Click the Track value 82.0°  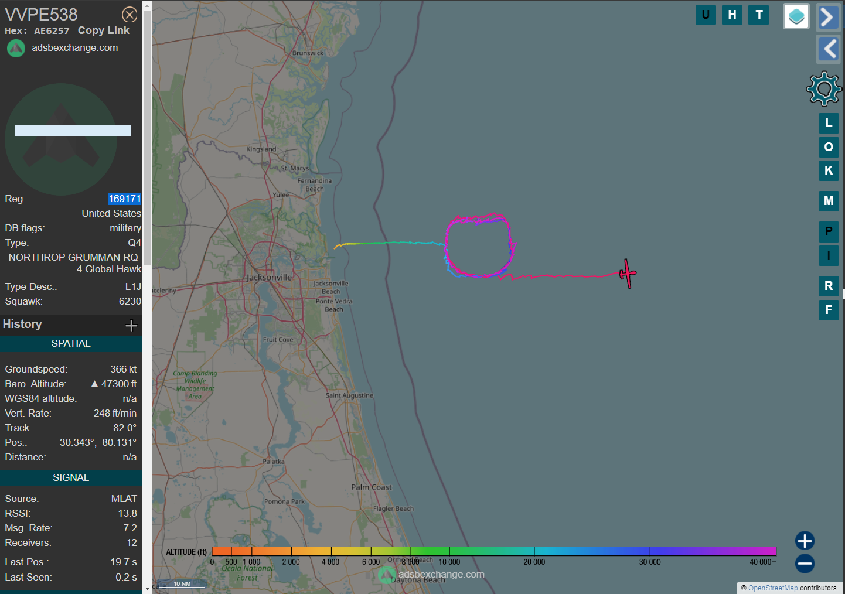125,428
